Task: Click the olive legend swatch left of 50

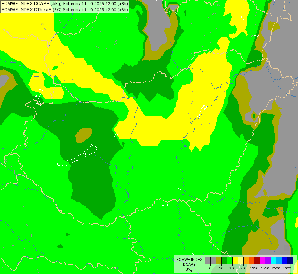Action: tap(219, 261)
